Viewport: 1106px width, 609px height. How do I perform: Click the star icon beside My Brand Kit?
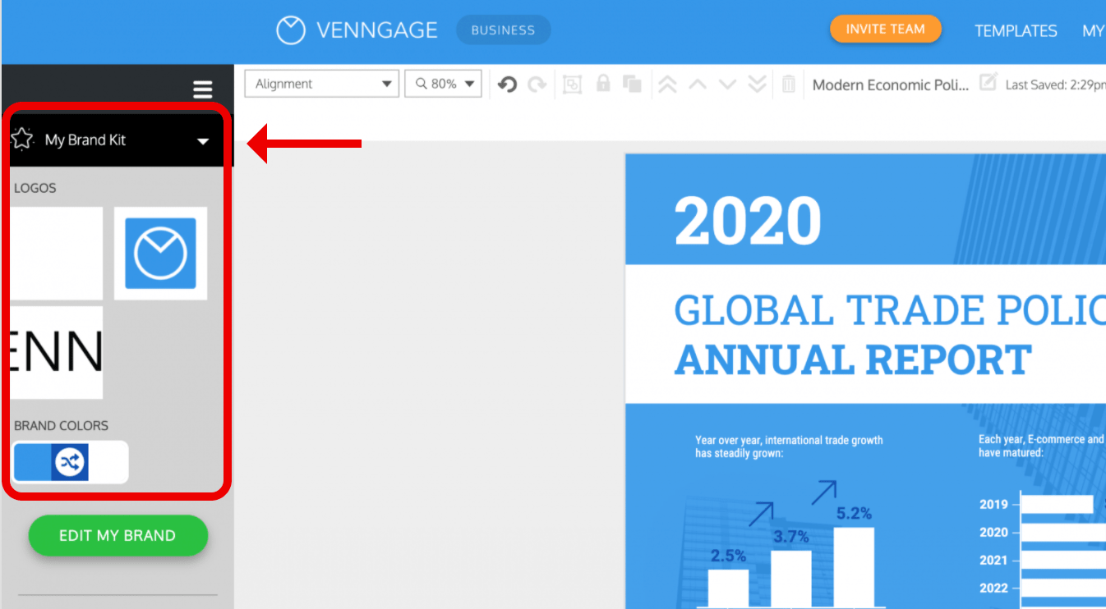[x=22, y=140]
